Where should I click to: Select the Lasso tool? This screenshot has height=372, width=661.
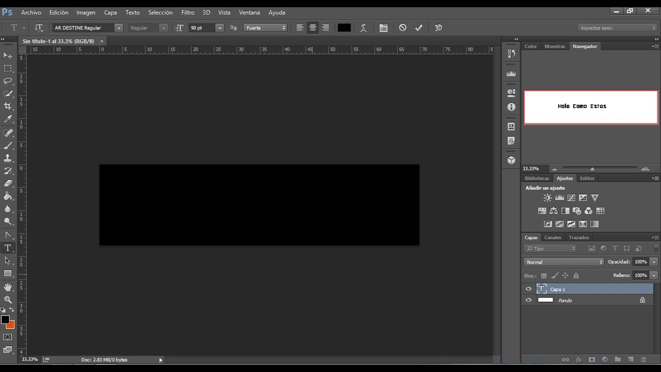8,81
